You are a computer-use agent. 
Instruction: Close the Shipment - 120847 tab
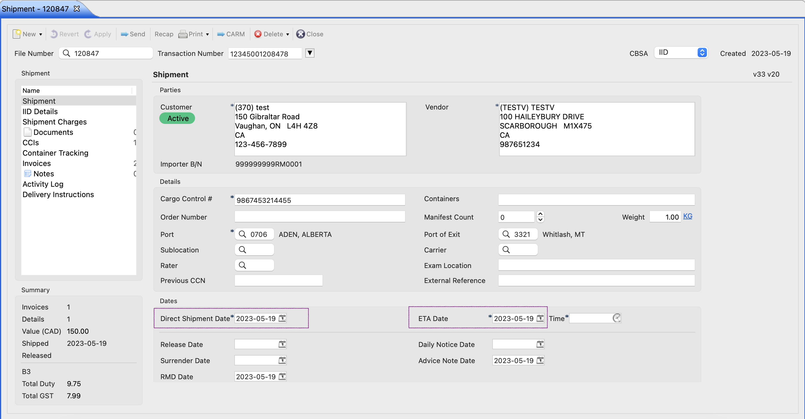[x=77, y=9]
